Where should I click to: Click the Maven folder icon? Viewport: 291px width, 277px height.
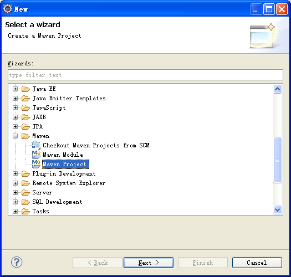[25, 136]
